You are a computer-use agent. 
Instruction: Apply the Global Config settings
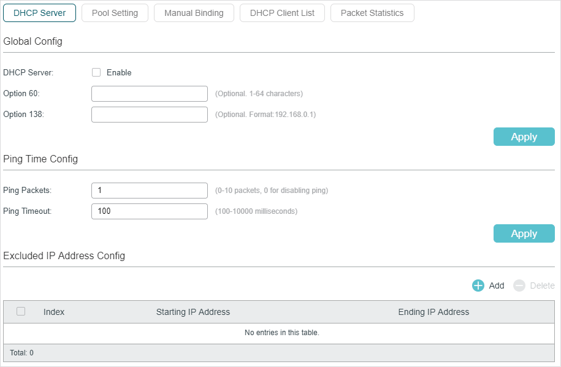point(524,137)
